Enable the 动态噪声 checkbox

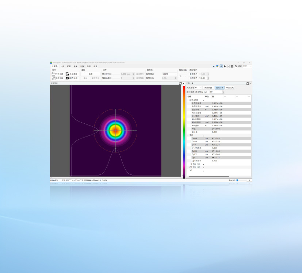[x=199, y=78]
